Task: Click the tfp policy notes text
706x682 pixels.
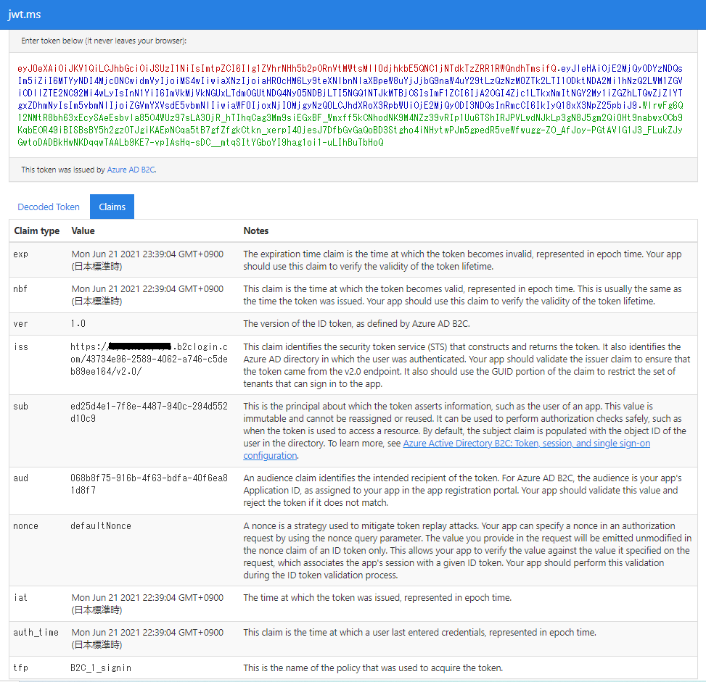Action: [373, 668]
